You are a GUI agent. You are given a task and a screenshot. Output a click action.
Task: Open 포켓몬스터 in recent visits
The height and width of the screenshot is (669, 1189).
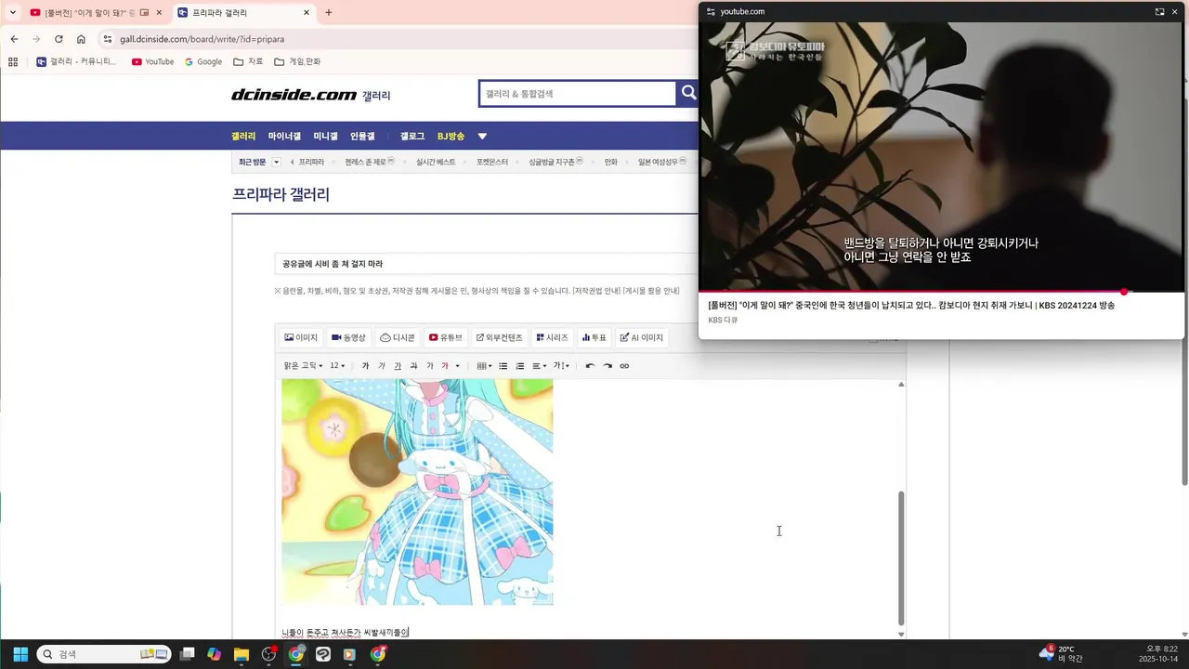tap(492, 162)
